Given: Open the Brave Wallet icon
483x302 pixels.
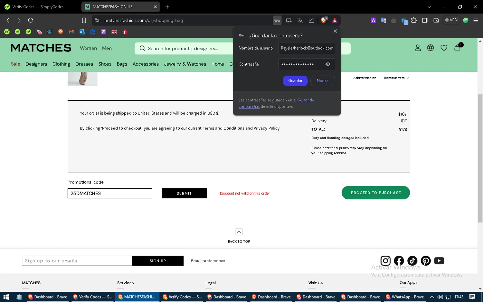Looking at the screenshot, I should pyautogui.click(x=436, y=20).
